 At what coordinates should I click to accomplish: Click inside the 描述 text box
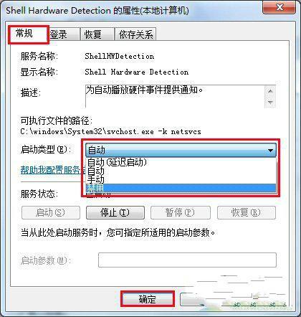(175, 96)
